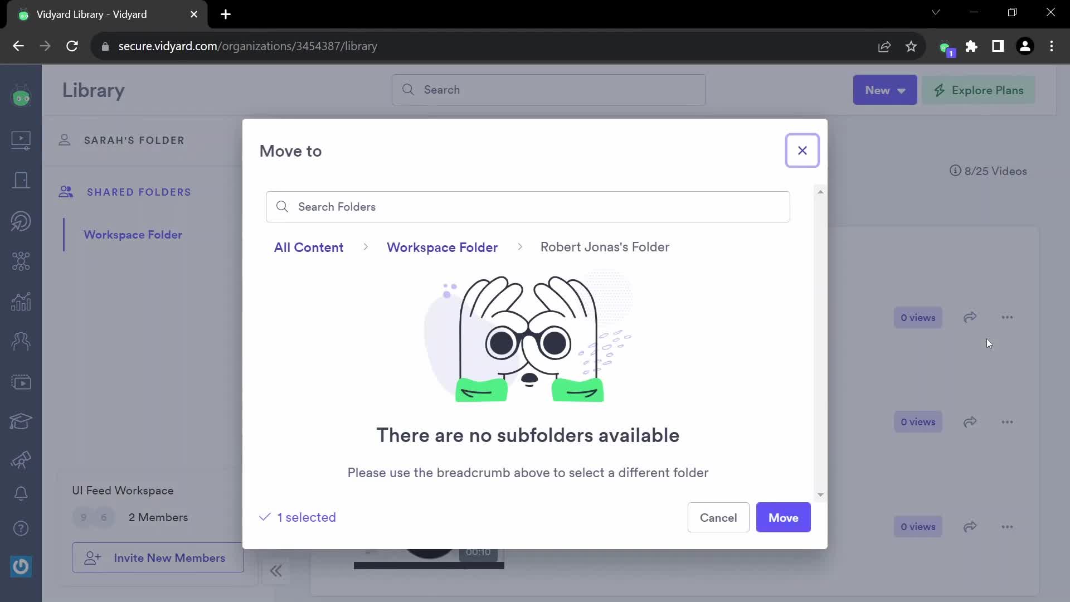
Task: Open the graduation cap learning icon
Action: pyautogui.click(x=21, y=421)
